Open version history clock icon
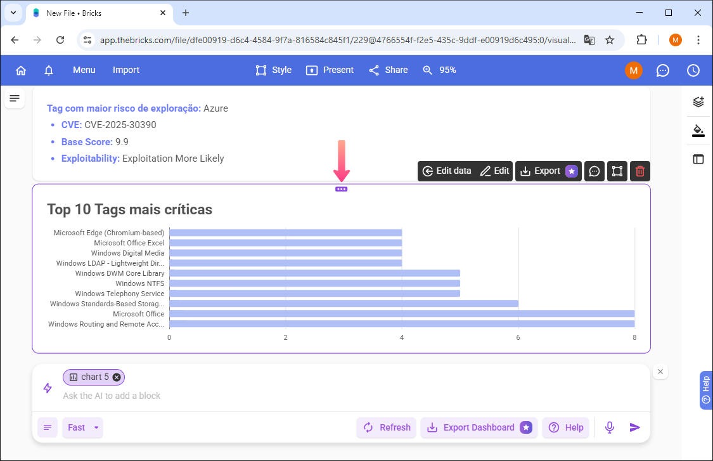713x461 pixels. (693, 70)
